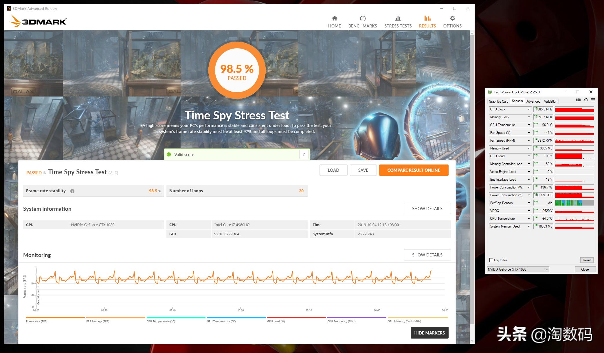604x353 pixels.
Task: Refresh GPU-Z readings via refresh icon
Action: 586,100
